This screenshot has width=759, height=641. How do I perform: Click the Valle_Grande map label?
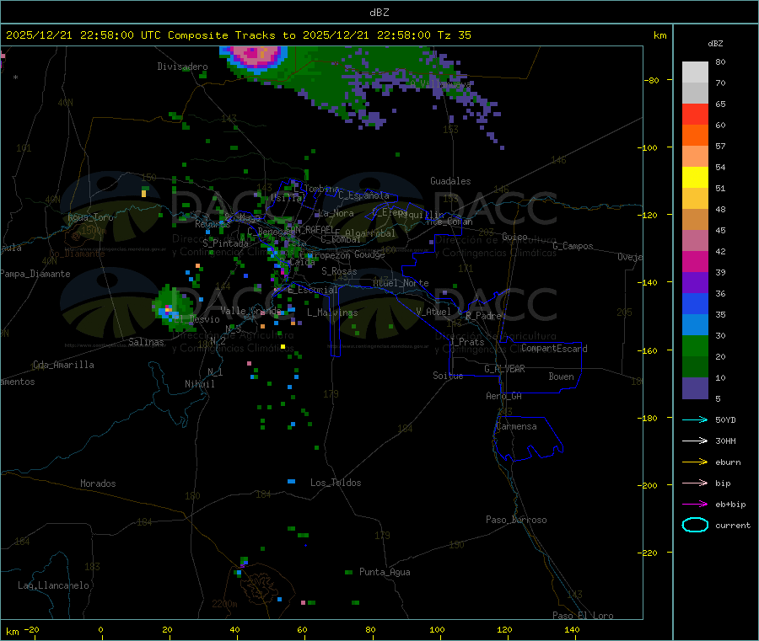click(x=250, y=311)
